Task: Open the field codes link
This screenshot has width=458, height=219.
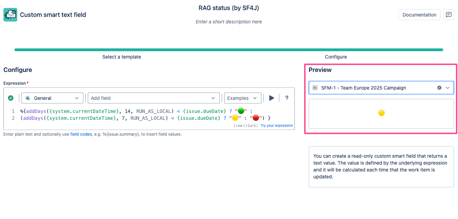Action: [81, 134]
